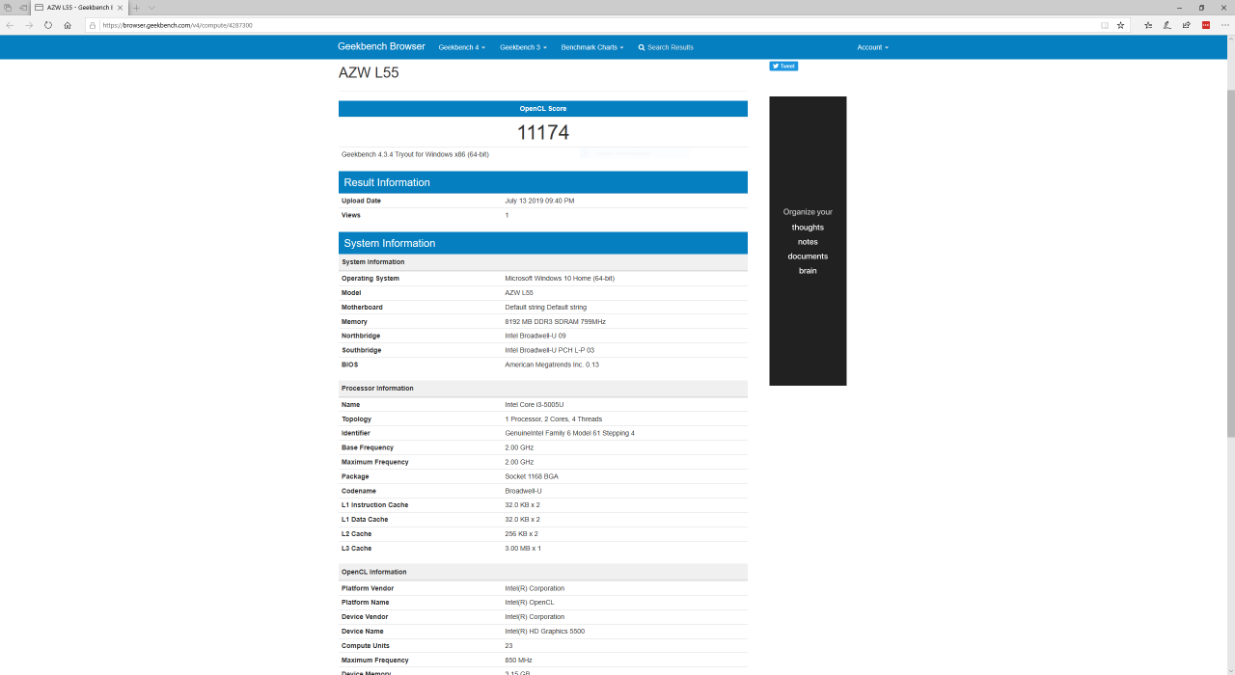Click the Intel Core i3-5005U name value
This screenshot has height=675, width=1235.
tap(535, 405)
